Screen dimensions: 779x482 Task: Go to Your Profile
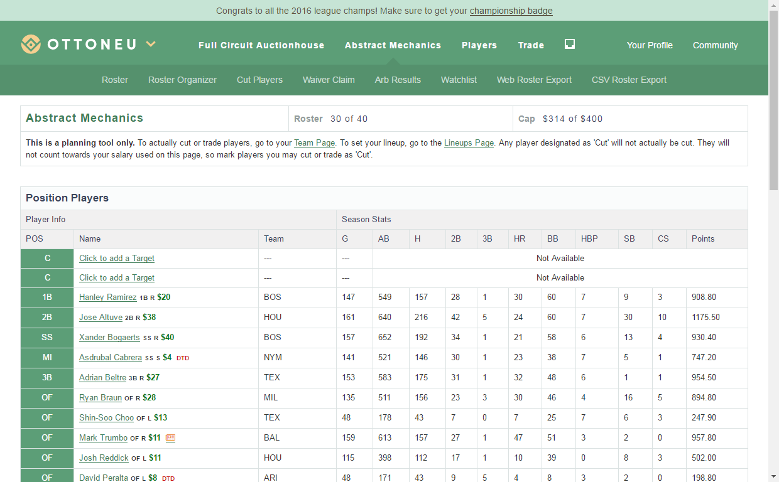click(x=650, y=45)
